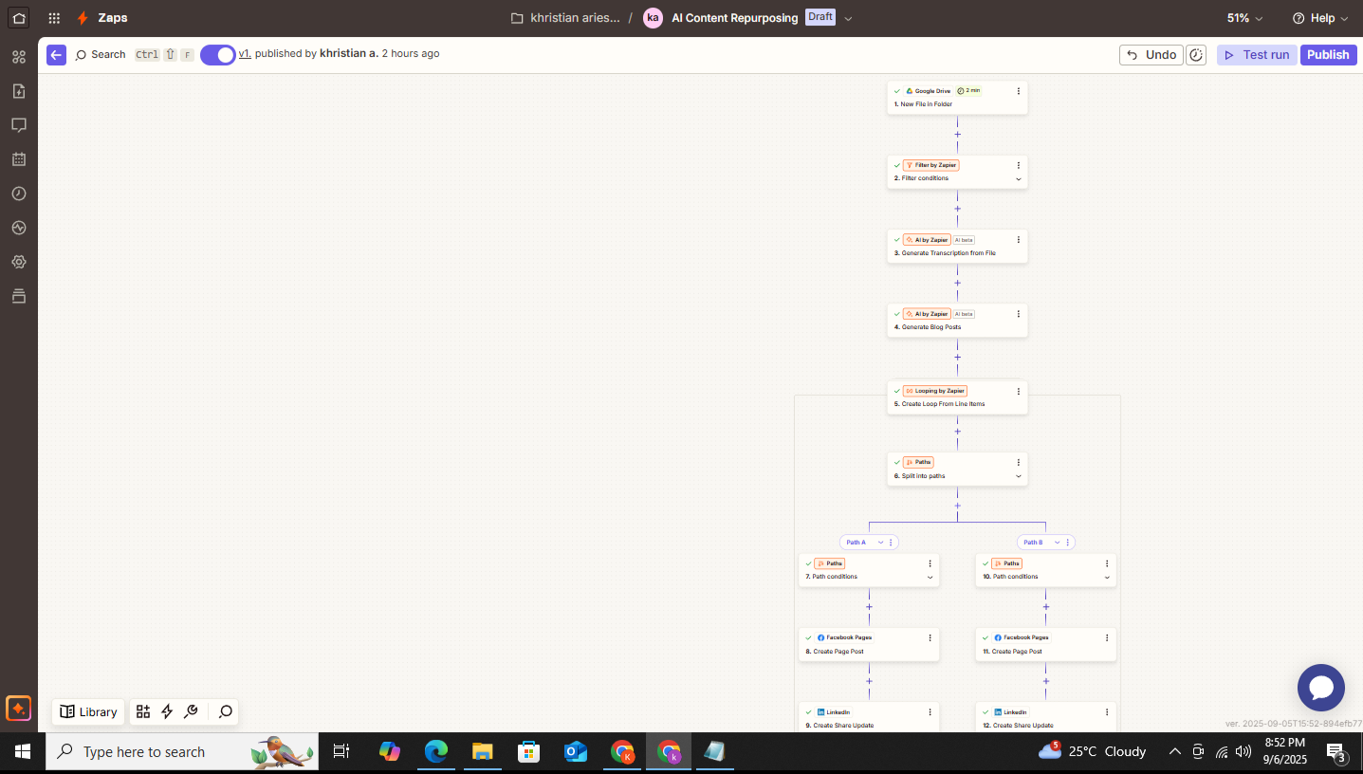Select step 3 Generate Transcription from File

coord(957,247)
